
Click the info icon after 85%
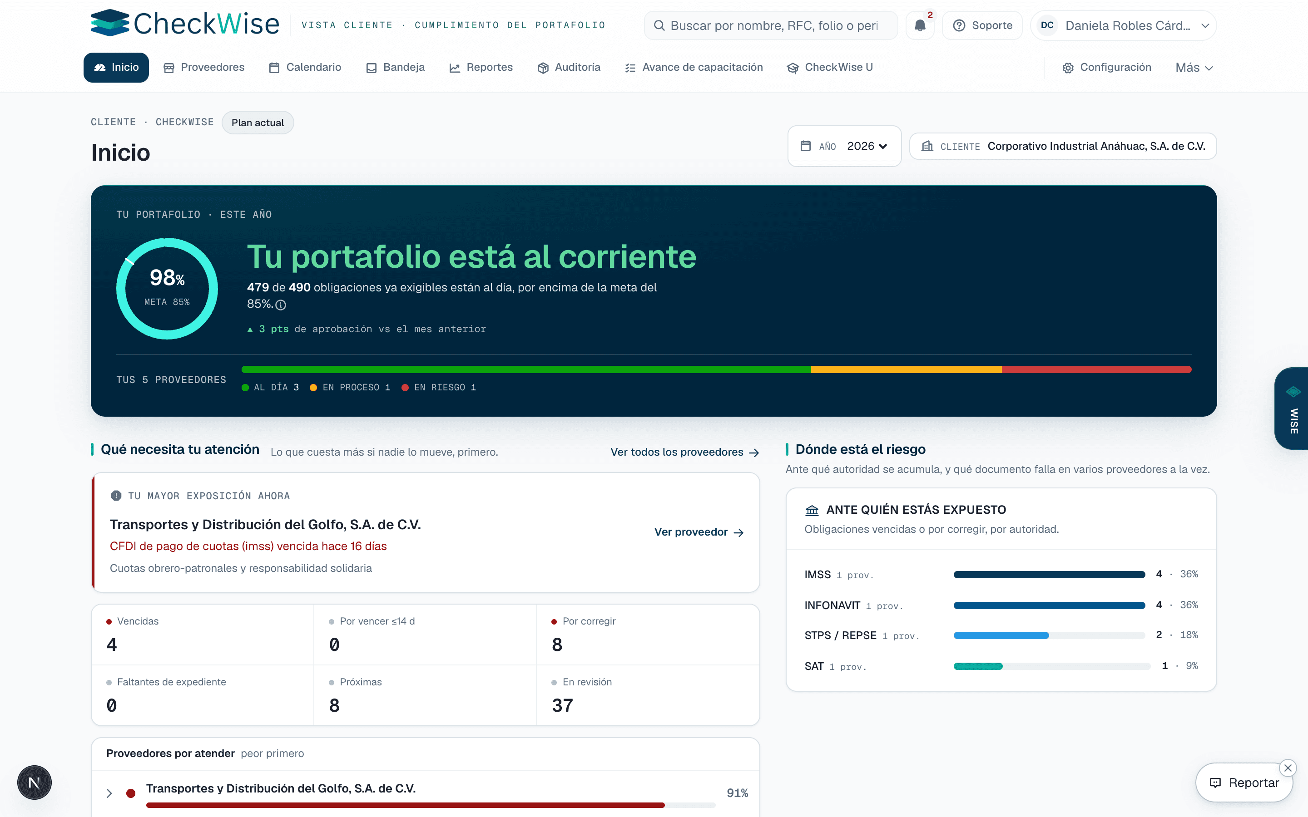point(281,305)
